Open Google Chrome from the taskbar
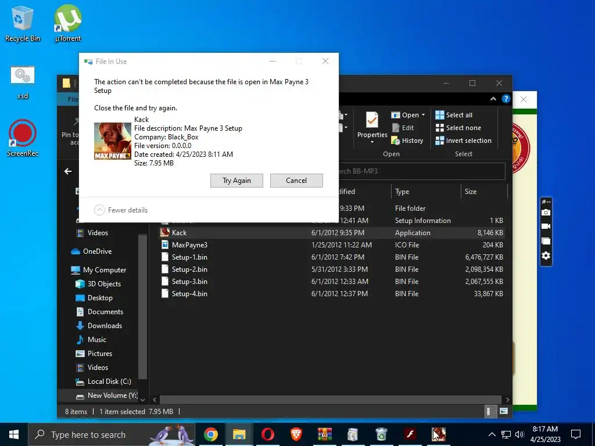595x446 pixels. coord(211,434)
